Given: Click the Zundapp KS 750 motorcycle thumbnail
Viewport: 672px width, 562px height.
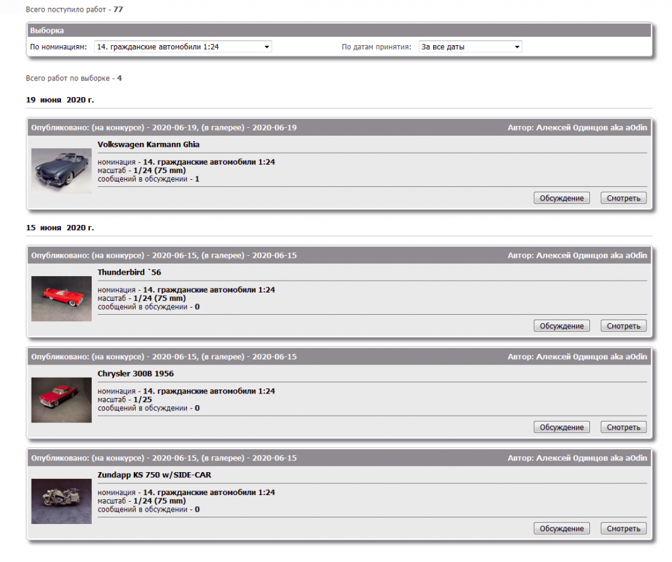Looking at the screenshot, I should pyautogui.click(x=61, y=501).
